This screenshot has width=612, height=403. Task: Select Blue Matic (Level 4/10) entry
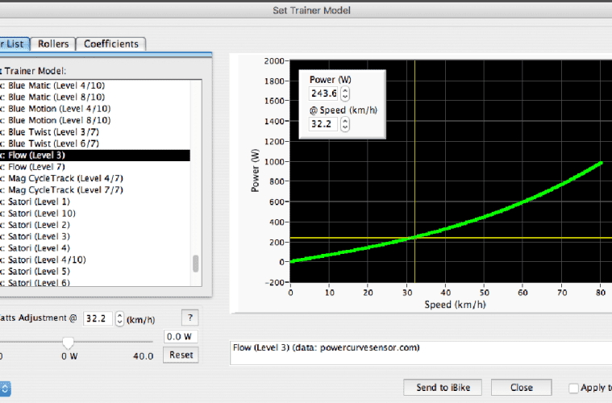(x=56, y=85)
